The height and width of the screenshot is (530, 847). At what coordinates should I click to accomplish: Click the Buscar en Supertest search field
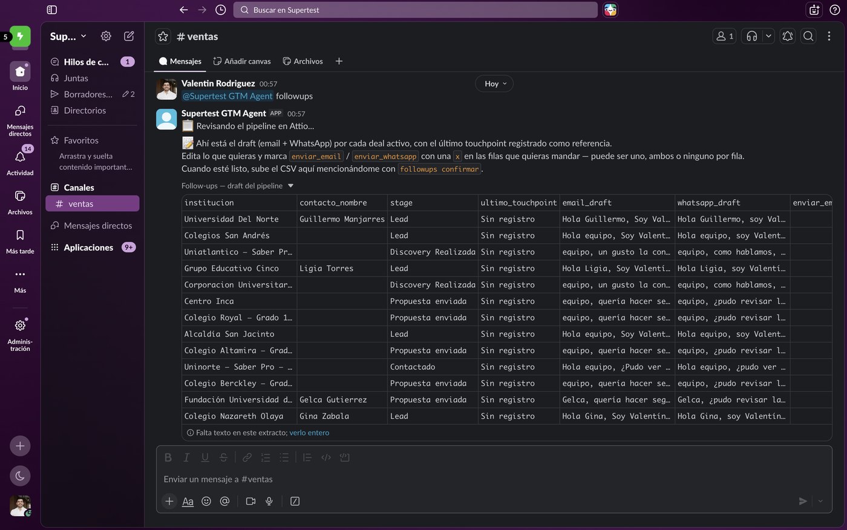pyautogui.click(x=416, y=10)
